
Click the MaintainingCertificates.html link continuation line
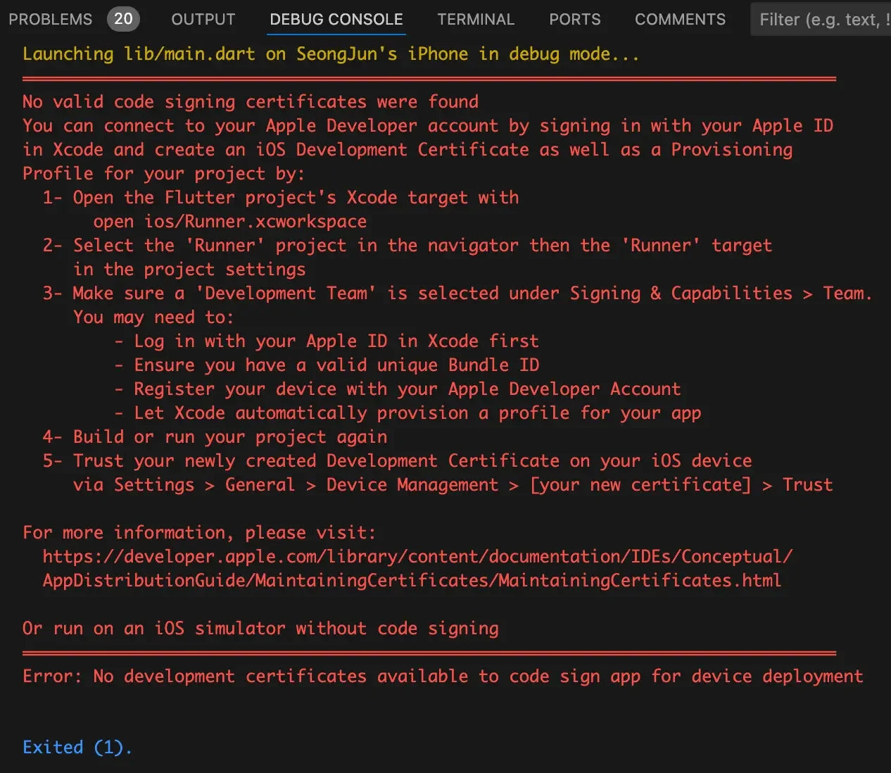tap(412, 581)
